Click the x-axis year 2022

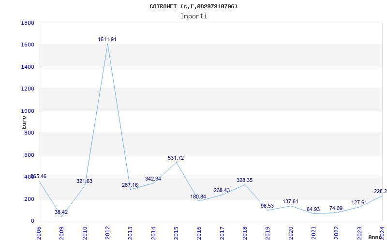coord(336,233)
